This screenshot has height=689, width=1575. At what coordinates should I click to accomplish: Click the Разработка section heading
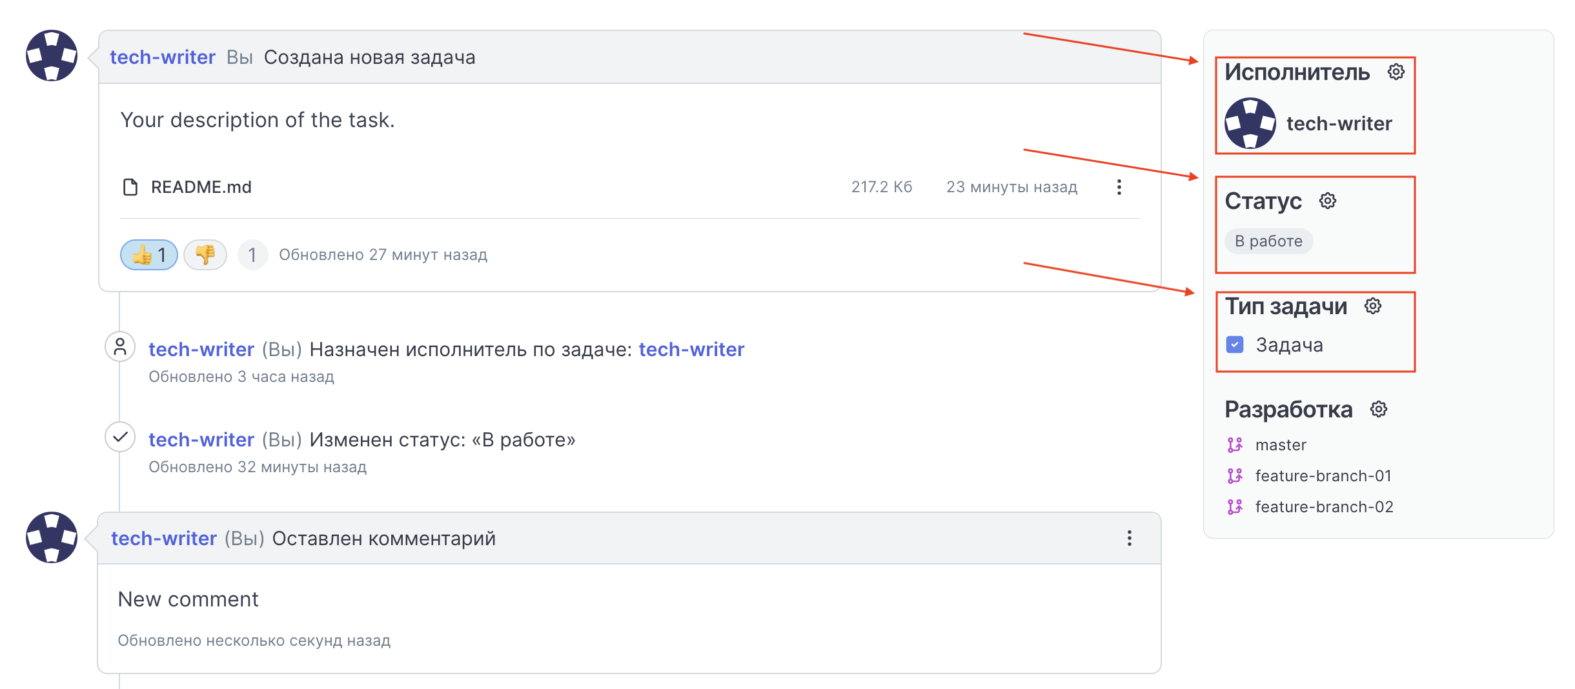(1288, 409)
